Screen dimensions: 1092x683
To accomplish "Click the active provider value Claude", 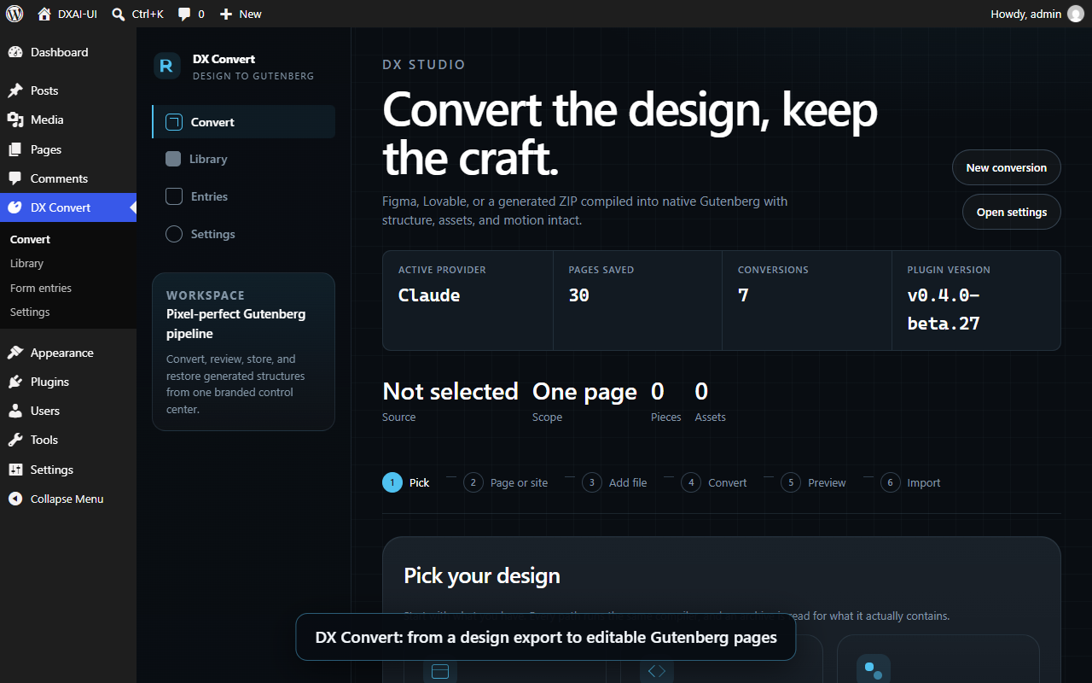I will click(x=429, y=295).
